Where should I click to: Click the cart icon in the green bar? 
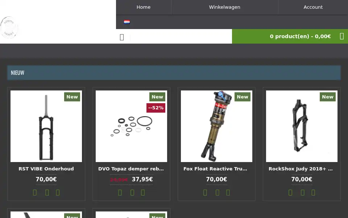tap(342, 36)
